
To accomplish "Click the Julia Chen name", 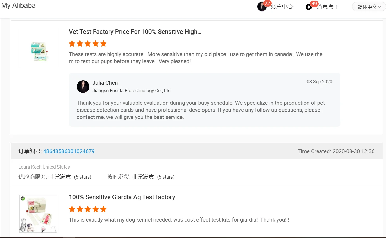I will click(105, 83).
